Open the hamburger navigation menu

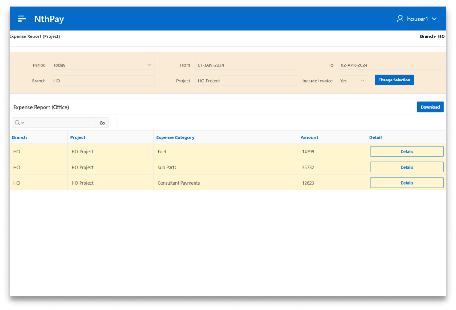pos(22,19)
